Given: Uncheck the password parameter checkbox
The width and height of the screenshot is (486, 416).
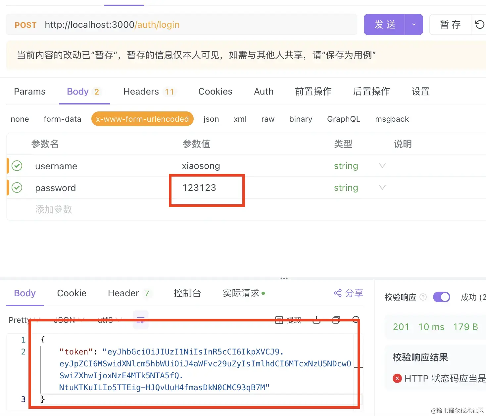Looking at the screenshot, I should pyautogui.click(x=17, y=187).
